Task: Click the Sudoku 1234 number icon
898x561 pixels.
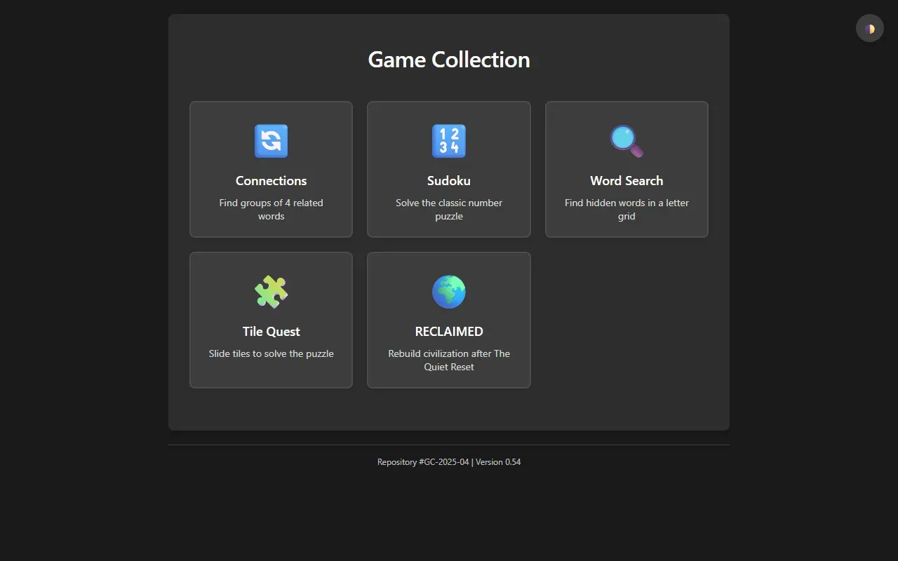Action: pos(449,141)
